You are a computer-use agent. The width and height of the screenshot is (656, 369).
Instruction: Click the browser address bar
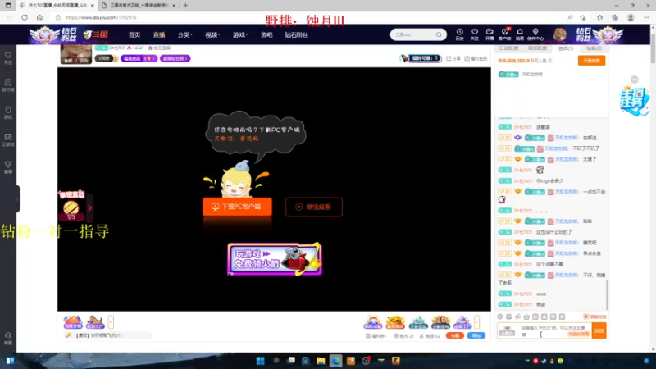(x=310, y=17)
